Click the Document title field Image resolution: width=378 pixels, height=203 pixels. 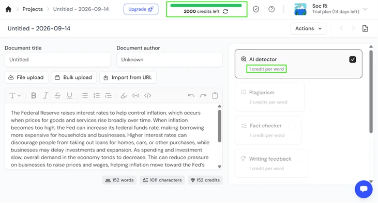pyautogui.click(x=57, y=60)
